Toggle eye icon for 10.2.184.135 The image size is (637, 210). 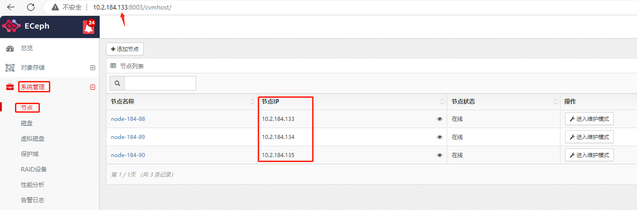[x=439, y=155]
